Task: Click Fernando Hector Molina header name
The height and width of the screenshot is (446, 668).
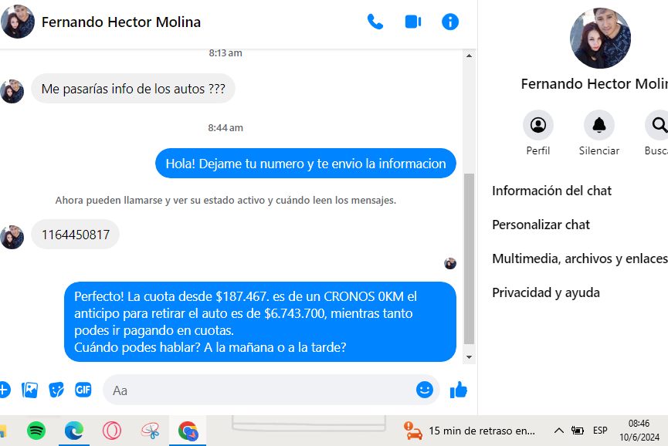Action: (x=121, y=22)
